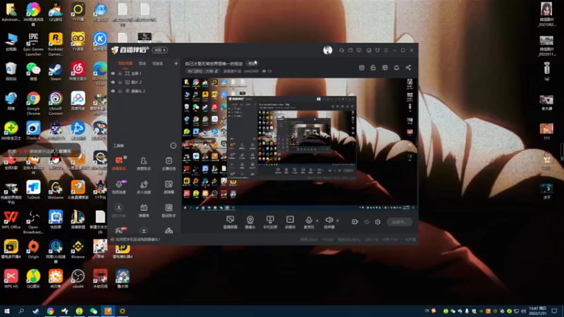564x317 pixels.
Task: Click the lock icon in the header toolbar
Action: click(x=373, y=68)
